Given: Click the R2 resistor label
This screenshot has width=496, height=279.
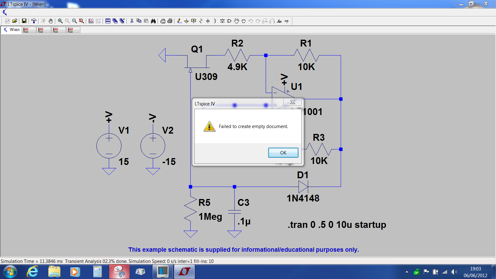Looking at the screenshot, I should (x=237, y=43).
